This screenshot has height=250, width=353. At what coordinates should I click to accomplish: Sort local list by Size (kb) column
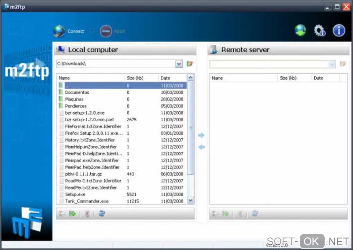pos(142,78)
